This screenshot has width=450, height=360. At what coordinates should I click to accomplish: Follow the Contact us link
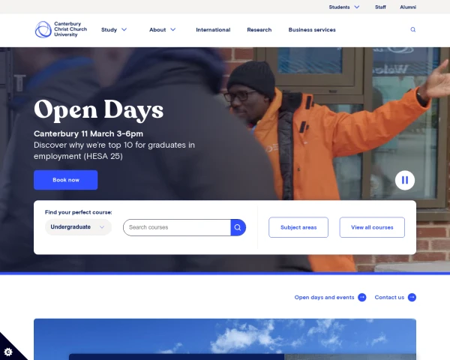pos(389,298)
